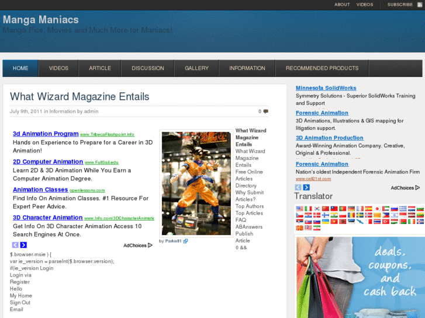This screenshot has height=318, width=425.
Task: Open the 2D Computer Animation ad link
Action: tap(48, 162)
